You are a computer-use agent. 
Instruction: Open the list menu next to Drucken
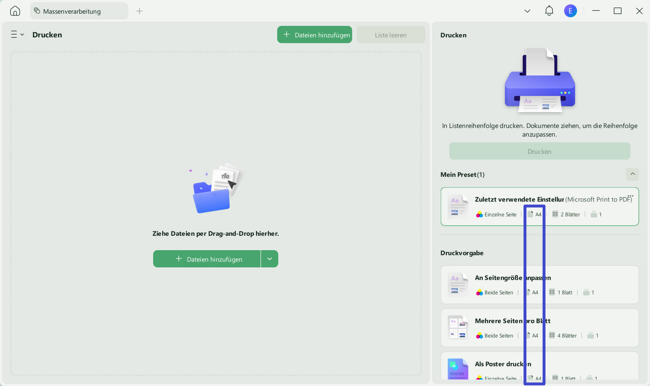click(x=17, y=35)
